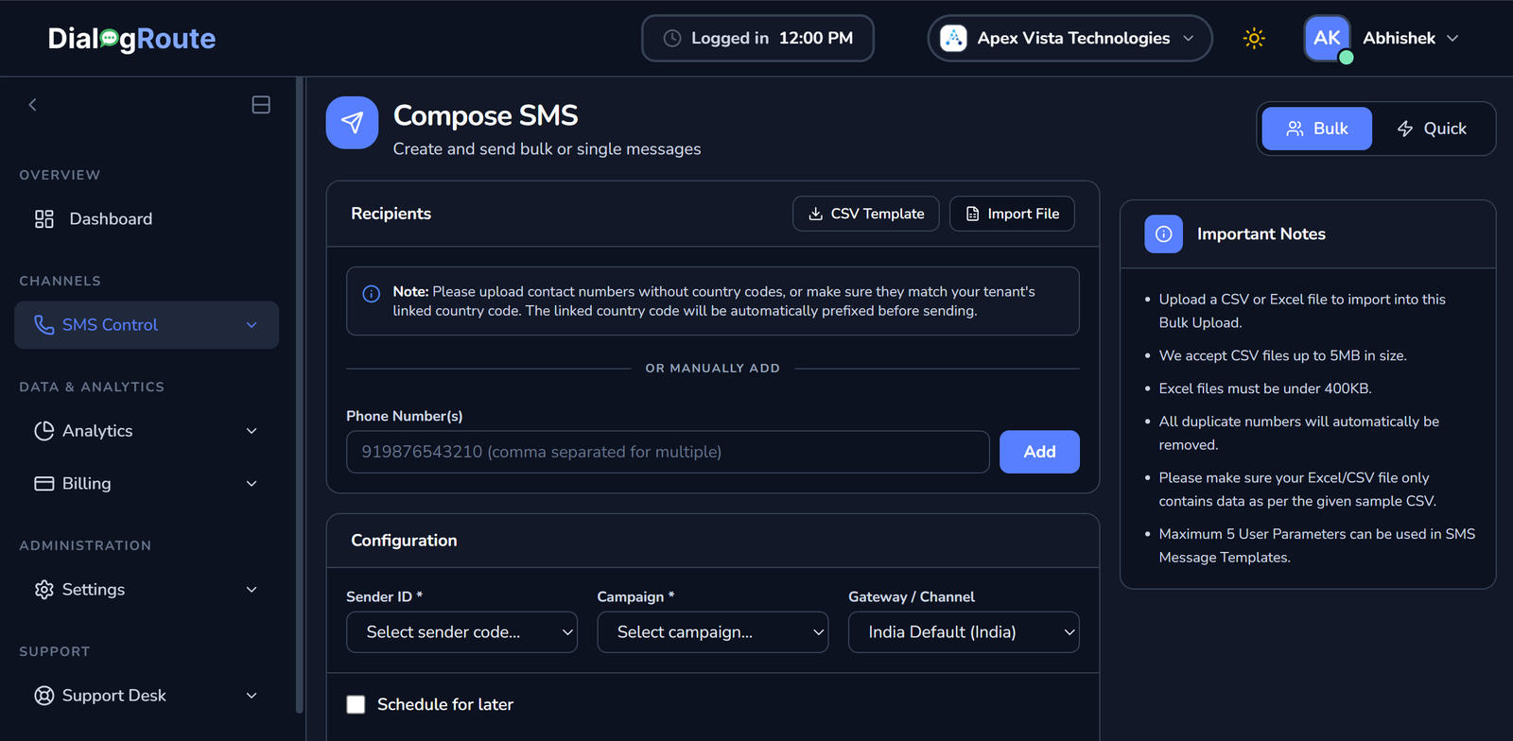Click the download icon in CSV Template
The width and height of the screenshot is (1513, 741).
tap(815, 214)
